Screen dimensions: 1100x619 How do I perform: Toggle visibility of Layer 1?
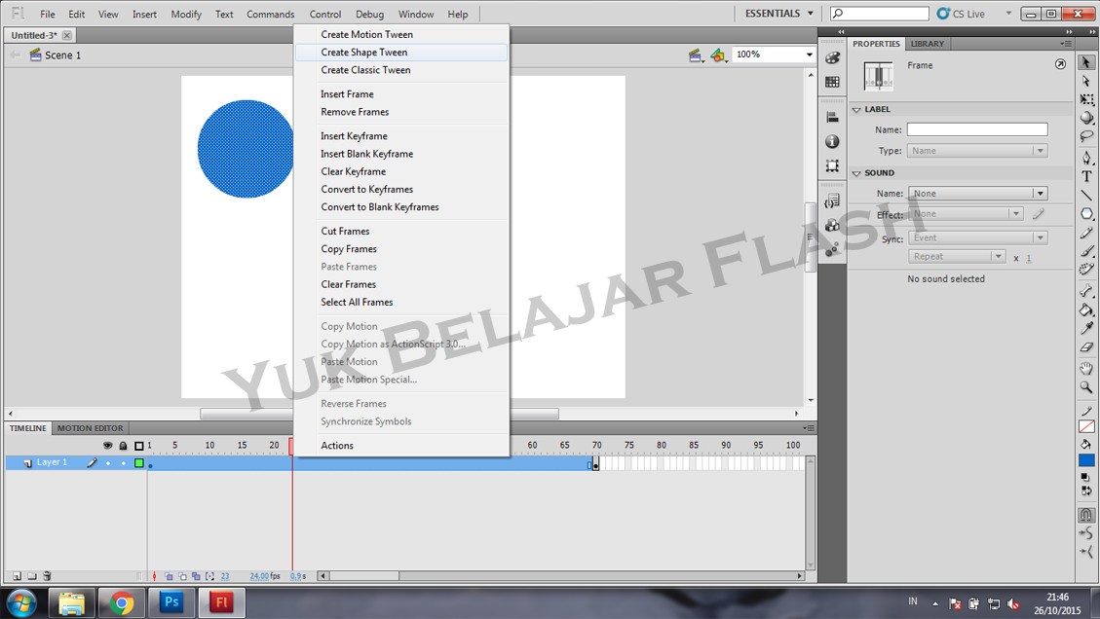[108, 463]
